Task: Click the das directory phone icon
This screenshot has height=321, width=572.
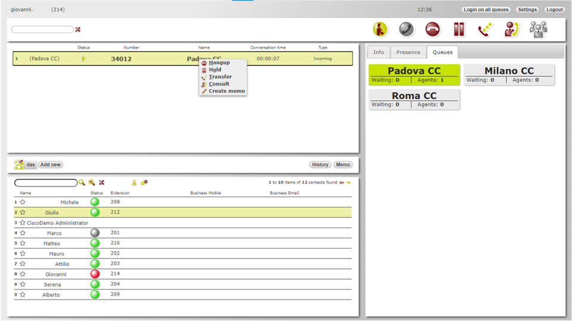Action: pyautogui.click(x=18, y=165)
